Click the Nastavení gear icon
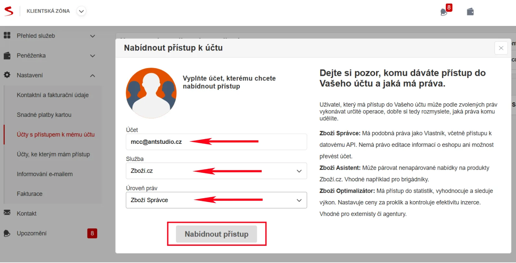516x263 pixels. (7, 75)
